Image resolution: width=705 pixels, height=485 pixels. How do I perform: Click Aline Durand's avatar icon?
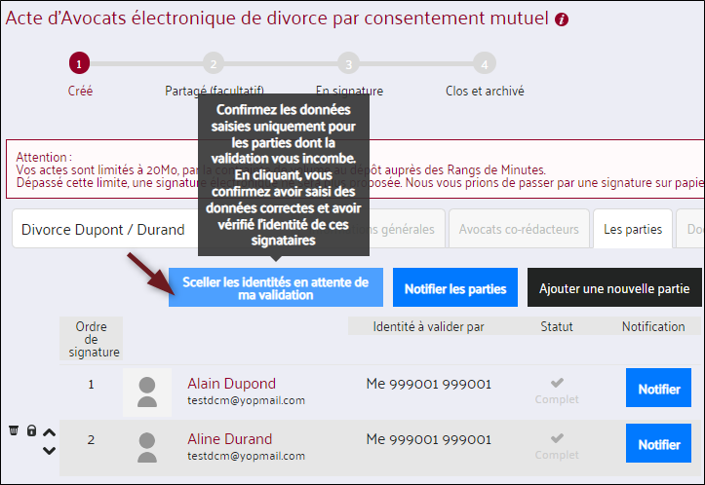[147, 446]
